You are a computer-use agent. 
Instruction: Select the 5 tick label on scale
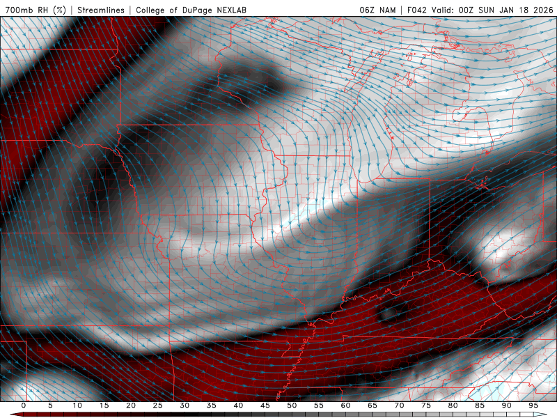(x=50, y=405)
